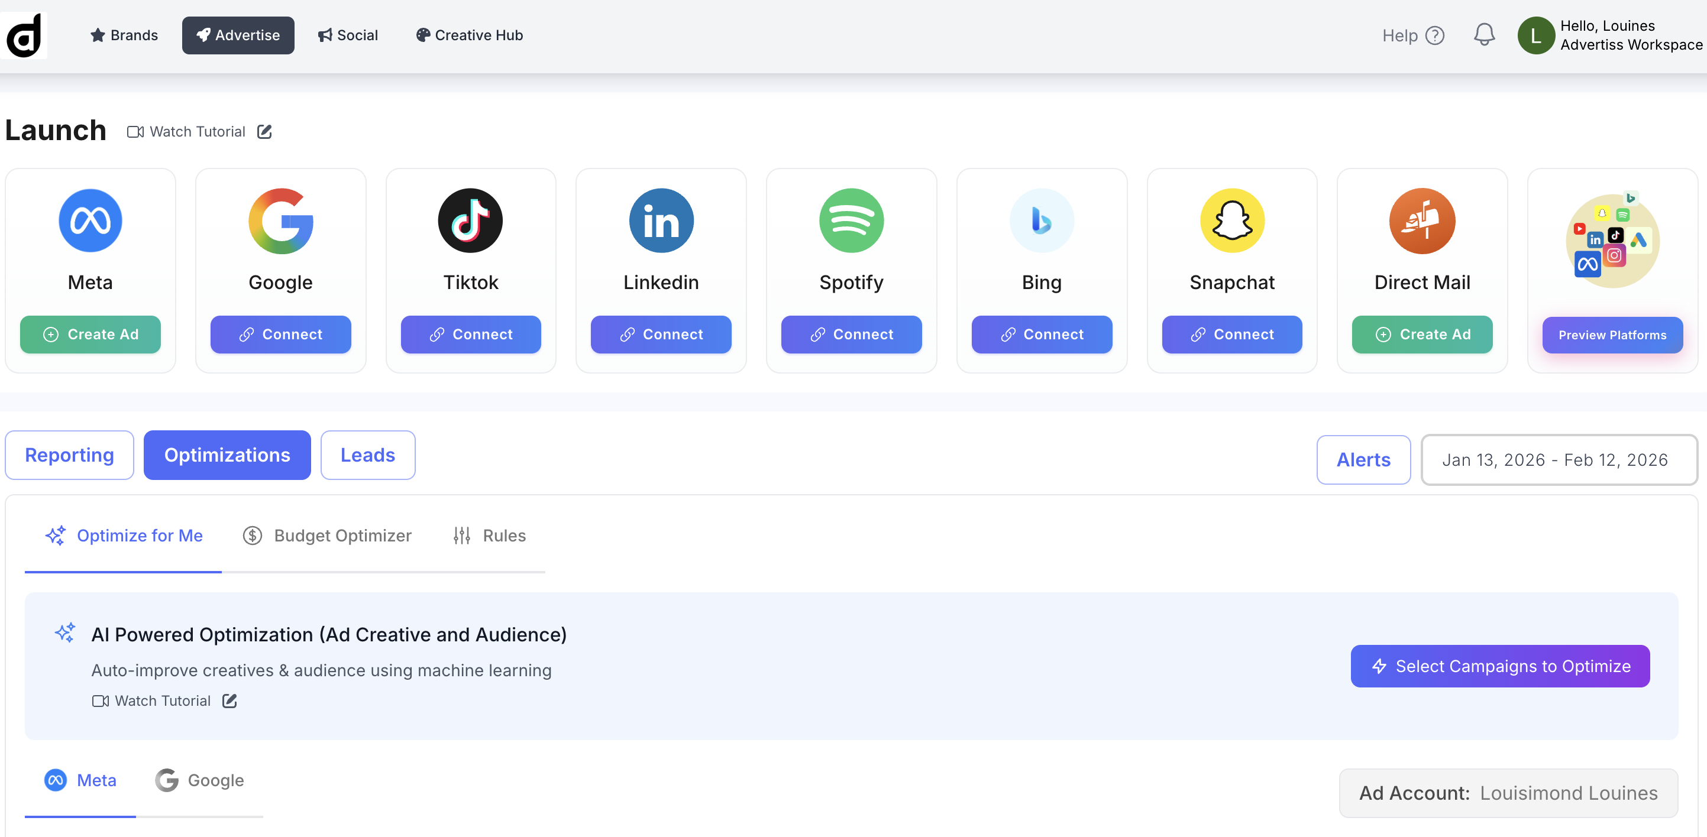Open the user profile workspace menu
This screenshot has height=837, width=1707.
(x=1610, y=35)
